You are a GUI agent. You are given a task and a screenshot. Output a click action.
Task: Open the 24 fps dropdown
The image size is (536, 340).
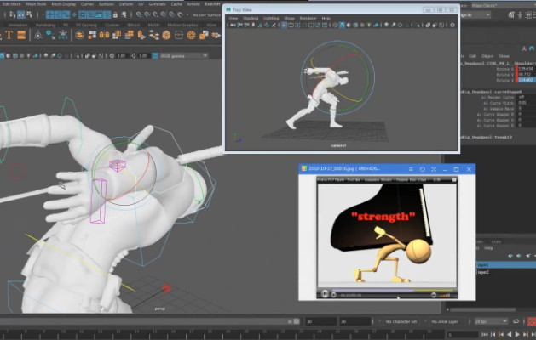491,321
